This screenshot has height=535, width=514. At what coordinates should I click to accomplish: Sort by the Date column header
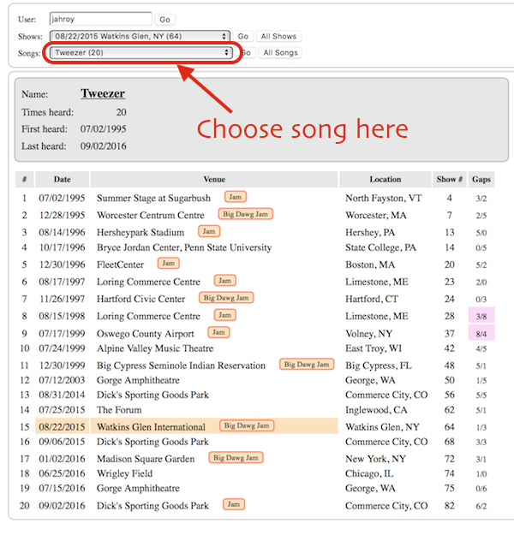(x=63, y=179)
